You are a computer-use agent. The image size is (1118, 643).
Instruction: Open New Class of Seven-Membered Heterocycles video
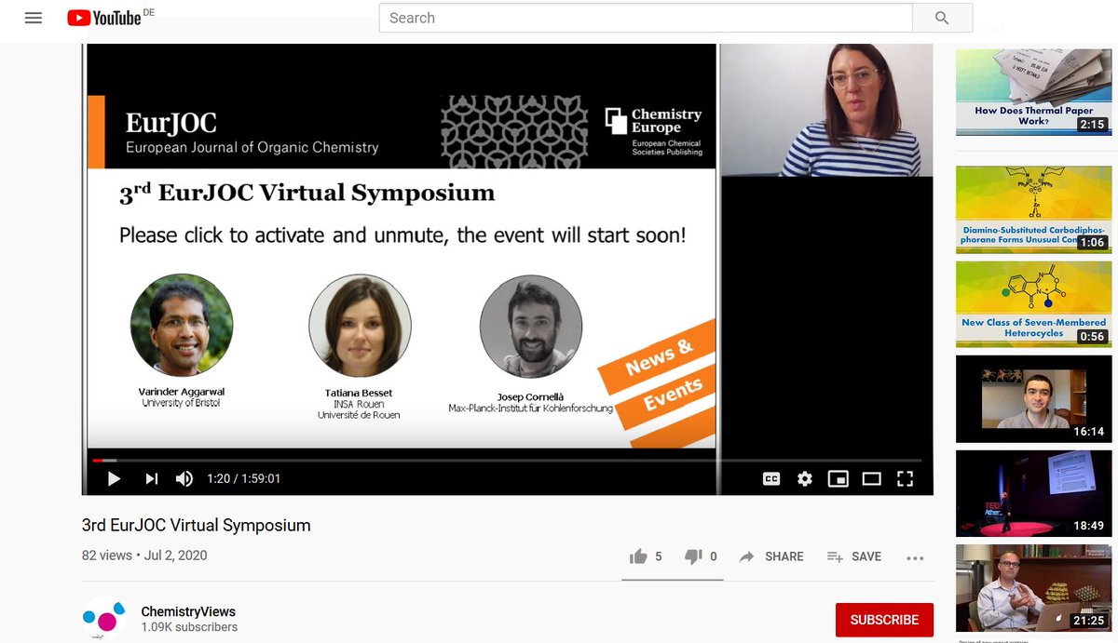(1033, 304)
